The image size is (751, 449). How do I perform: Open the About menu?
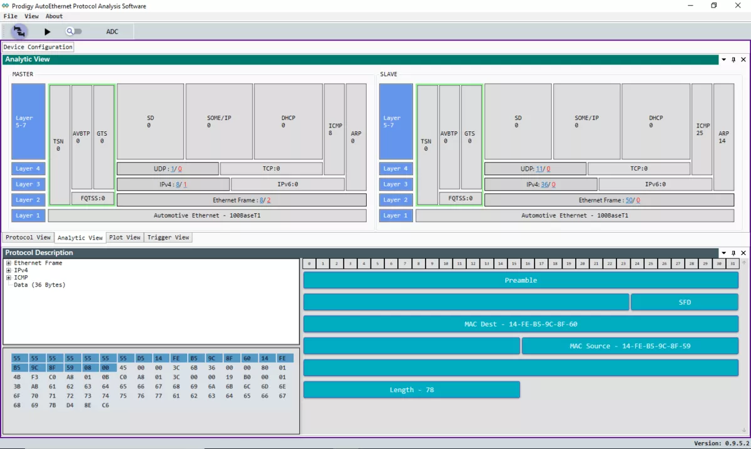54,16
